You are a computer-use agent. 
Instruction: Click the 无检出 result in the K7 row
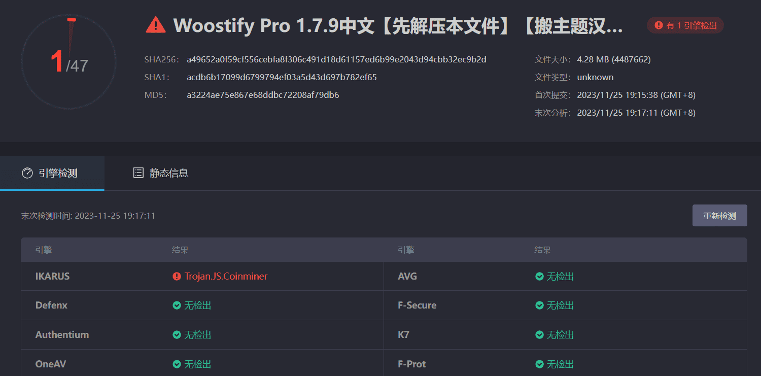[560, 335]
